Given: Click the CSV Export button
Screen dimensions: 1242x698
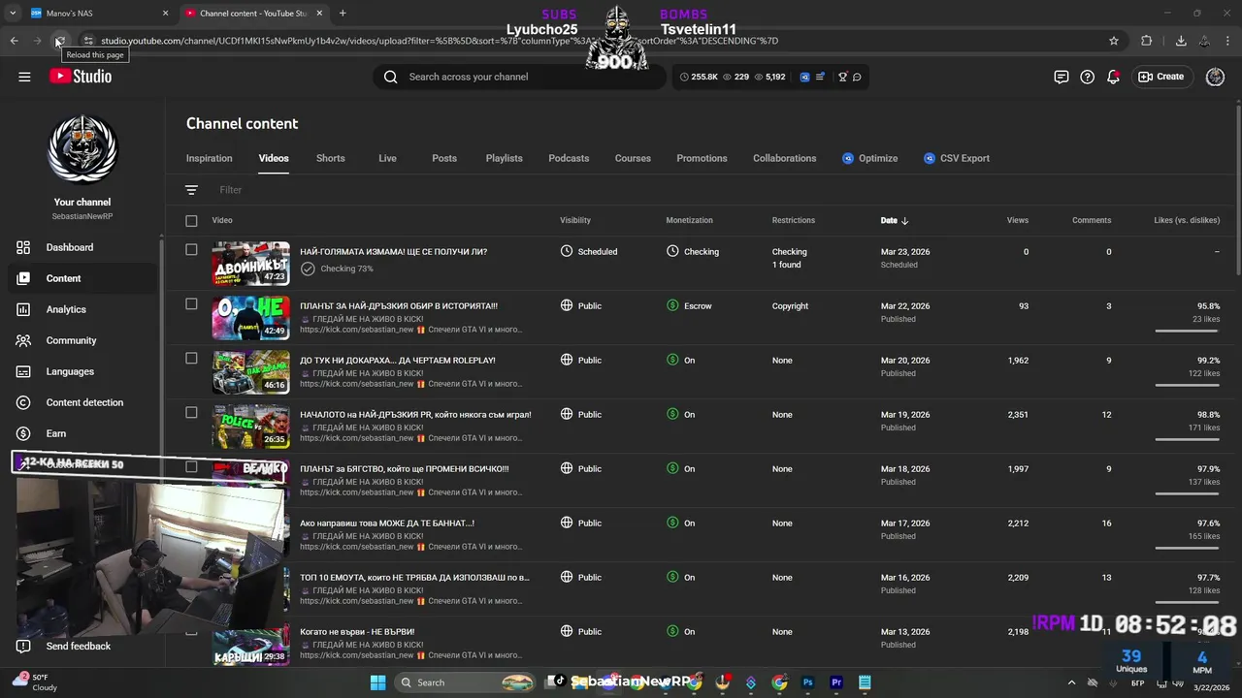Looking at the screenshot, I should tap(956, 158).
